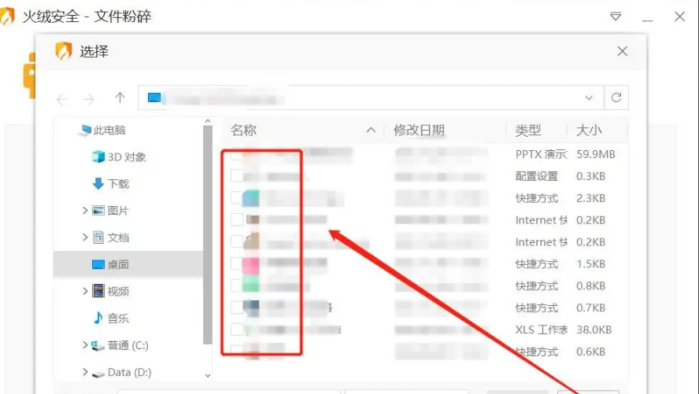This screenshot has width=699, height=394.
Task: Expand the Data (D:) drive node
Action: click(x=85, y=372)
